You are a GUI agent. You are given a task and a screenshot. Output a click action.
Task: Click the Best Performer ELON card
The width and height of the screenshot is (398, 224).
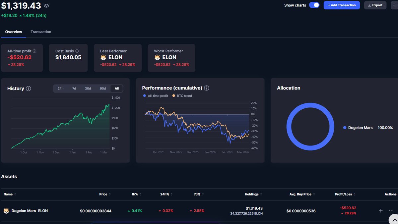coord(118,58)
